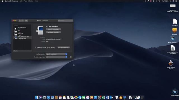Enable Share this printer on the network
Screen dimensions: 179x100
click(36, 47)
